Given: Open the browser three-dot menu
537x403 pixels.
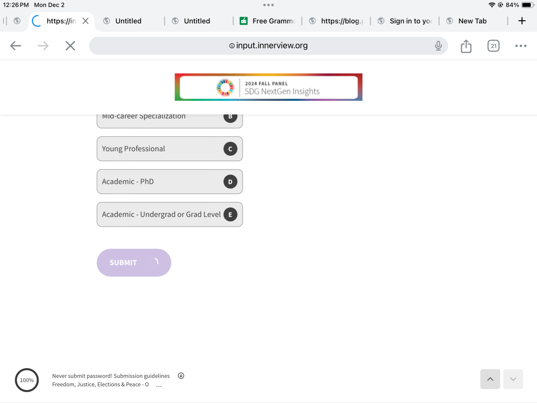Looking at the screenshot, I should pyautogui.click(x=521, y=46).
